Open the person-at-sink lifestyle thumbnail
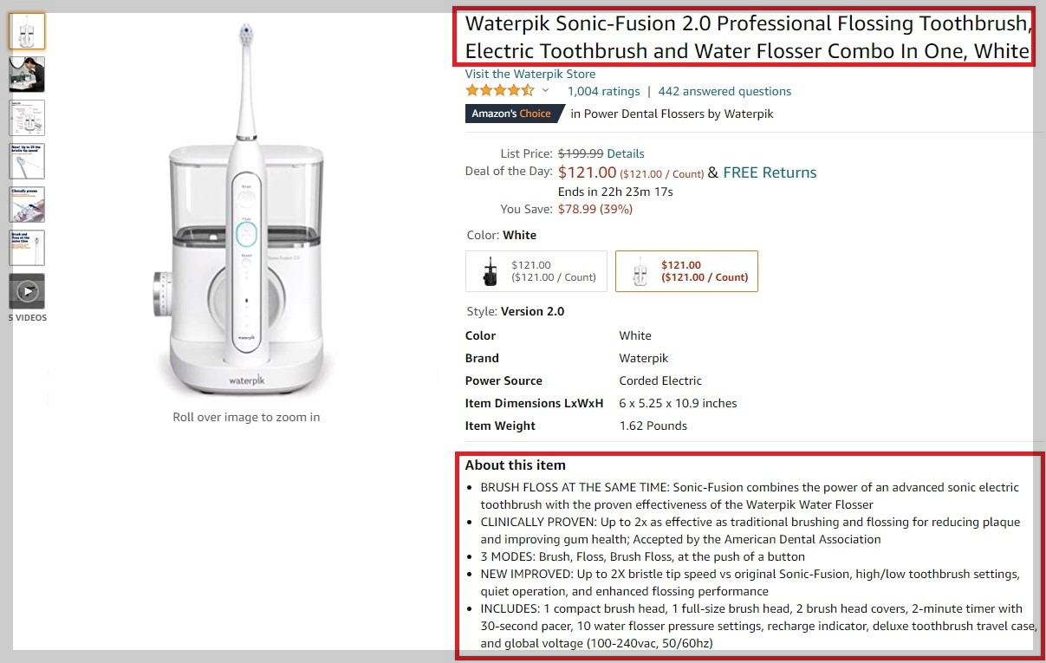This screenshot has height=663, width=1046. (x=27, y=74)
